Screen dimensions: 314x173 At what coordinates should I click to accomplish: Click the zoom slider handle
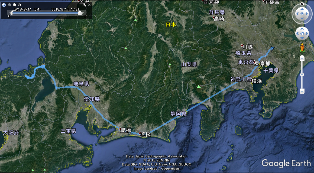pyautogui.click(x=302, y=75)
